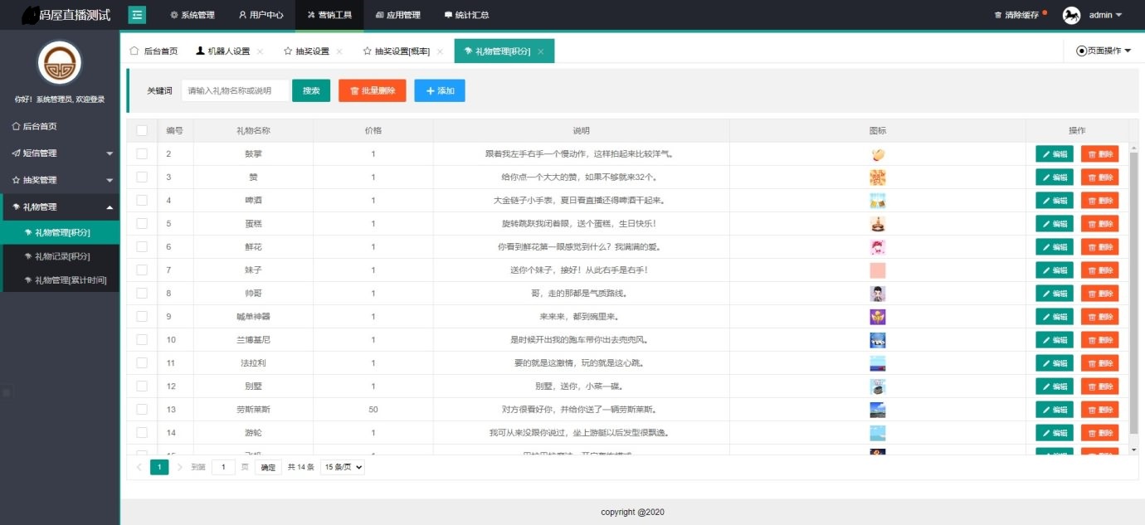Click the admin avatar icon

coord(1072,15)
